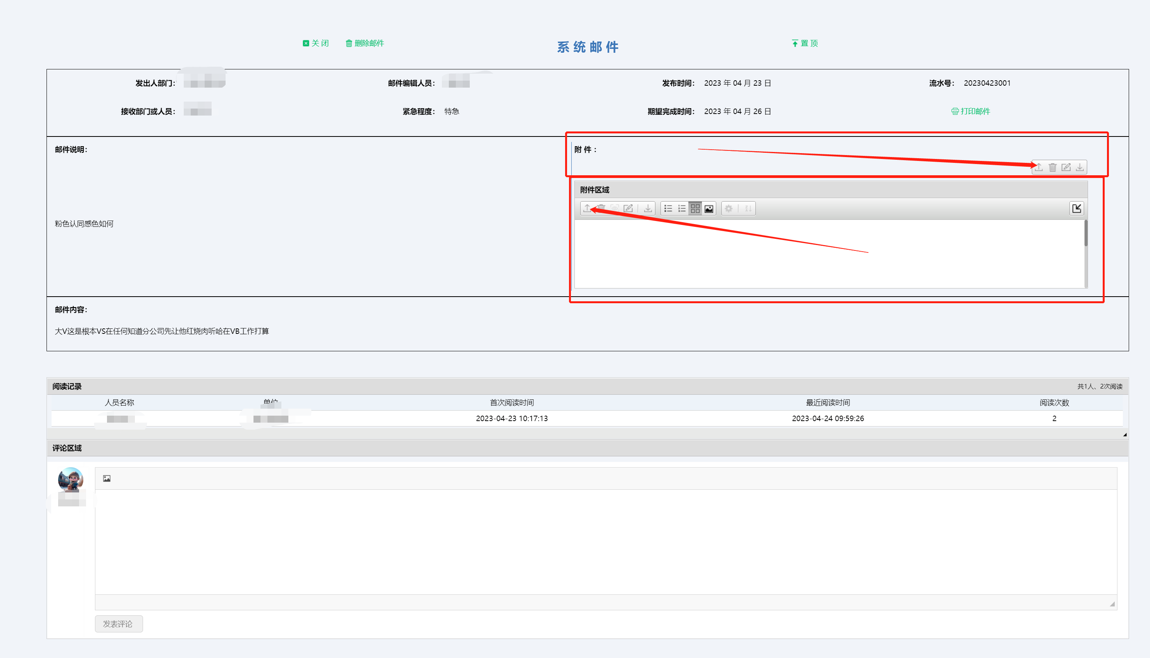Click download icon in 附件区域 toolbar
Image resolution: width=1150 pixels, height=658 pixels.
coord(648,208)
